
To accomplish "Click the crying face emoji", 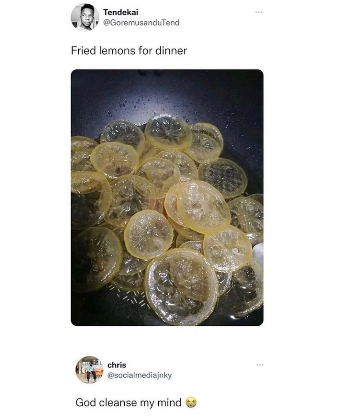I will point(191,402).
